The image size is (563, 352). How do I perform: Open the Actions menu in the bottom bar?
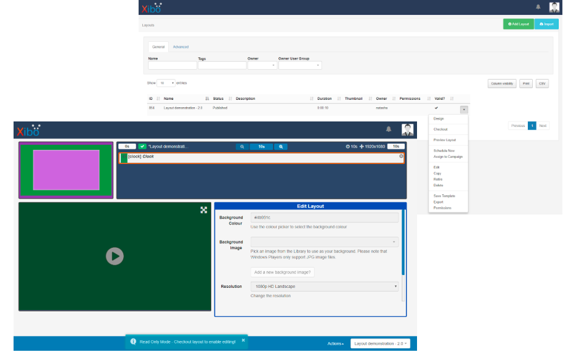[335, 344]
